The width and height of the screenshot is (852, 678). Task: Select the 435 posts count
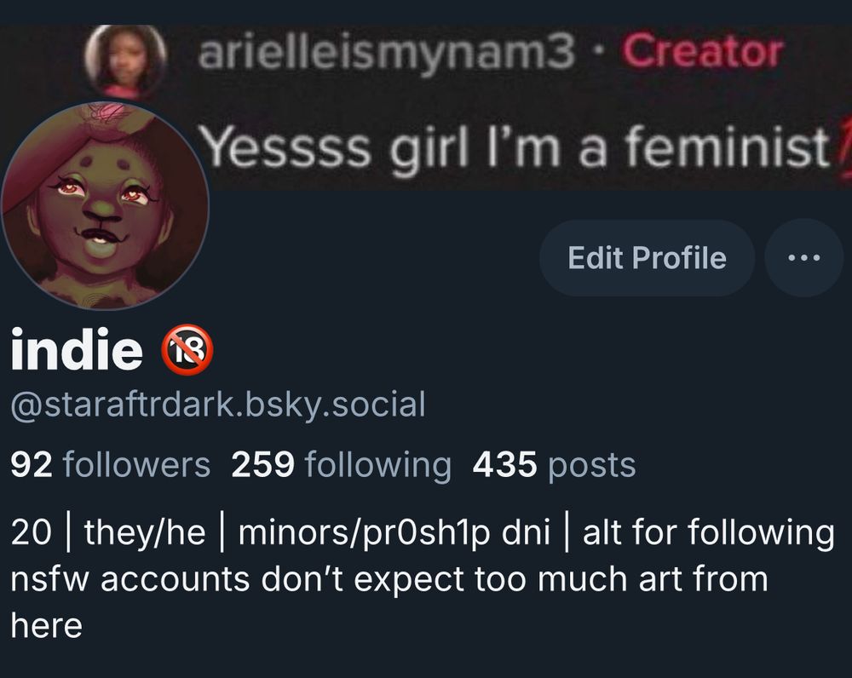point(555,465)
